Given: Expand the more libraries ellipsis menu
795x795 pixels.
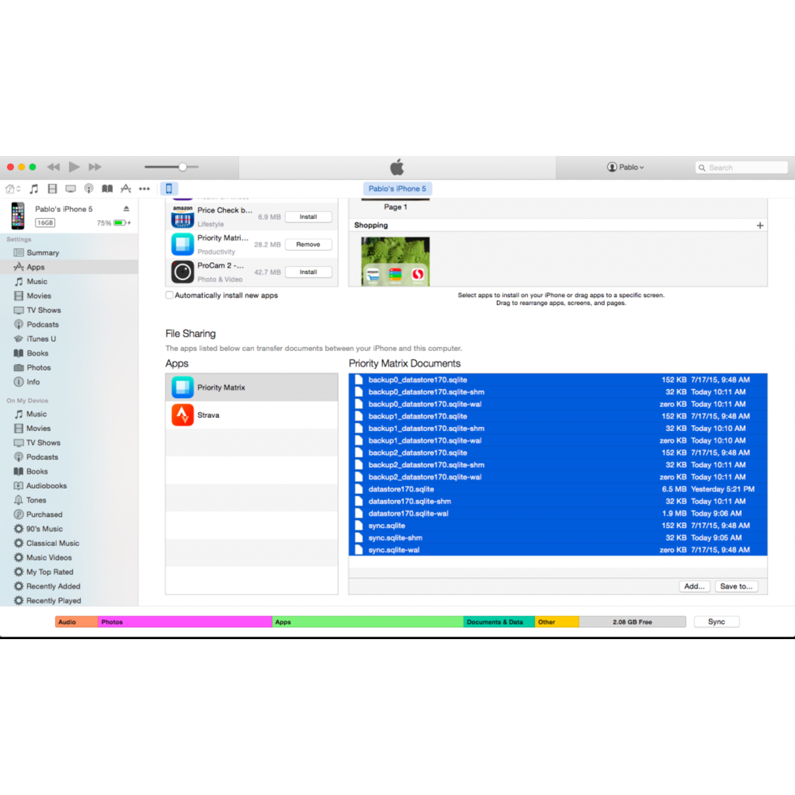Looking at the screenshot, I should point(145,189).
